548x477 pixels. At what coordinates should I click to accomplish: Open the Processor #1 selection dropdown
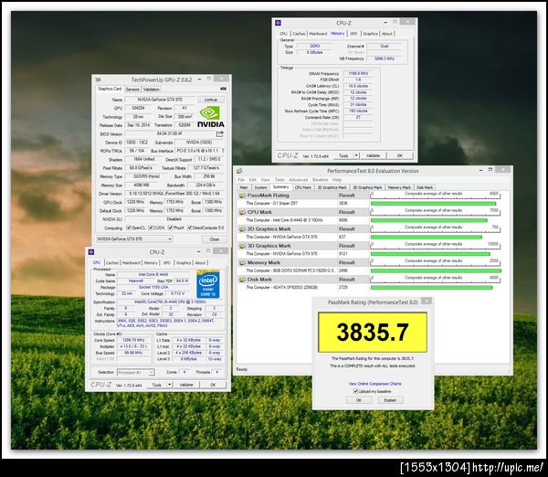tap(135, 373)
